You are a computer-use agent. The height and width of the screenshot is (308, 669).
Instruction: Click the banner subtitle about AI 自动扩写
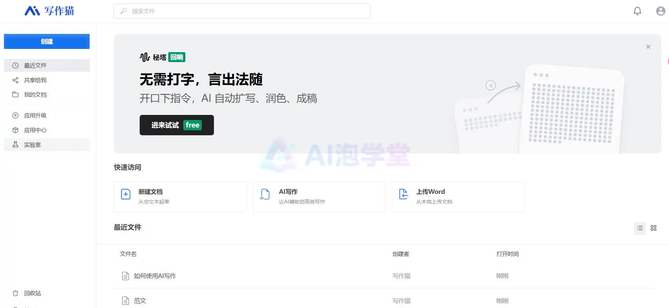click(x=228, y=98)
